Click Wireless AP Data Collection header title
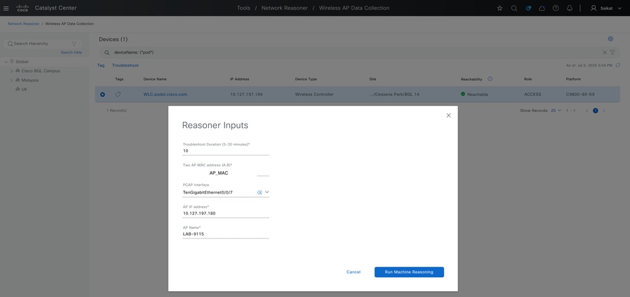630x297 pixels. (x=354, y=8)
